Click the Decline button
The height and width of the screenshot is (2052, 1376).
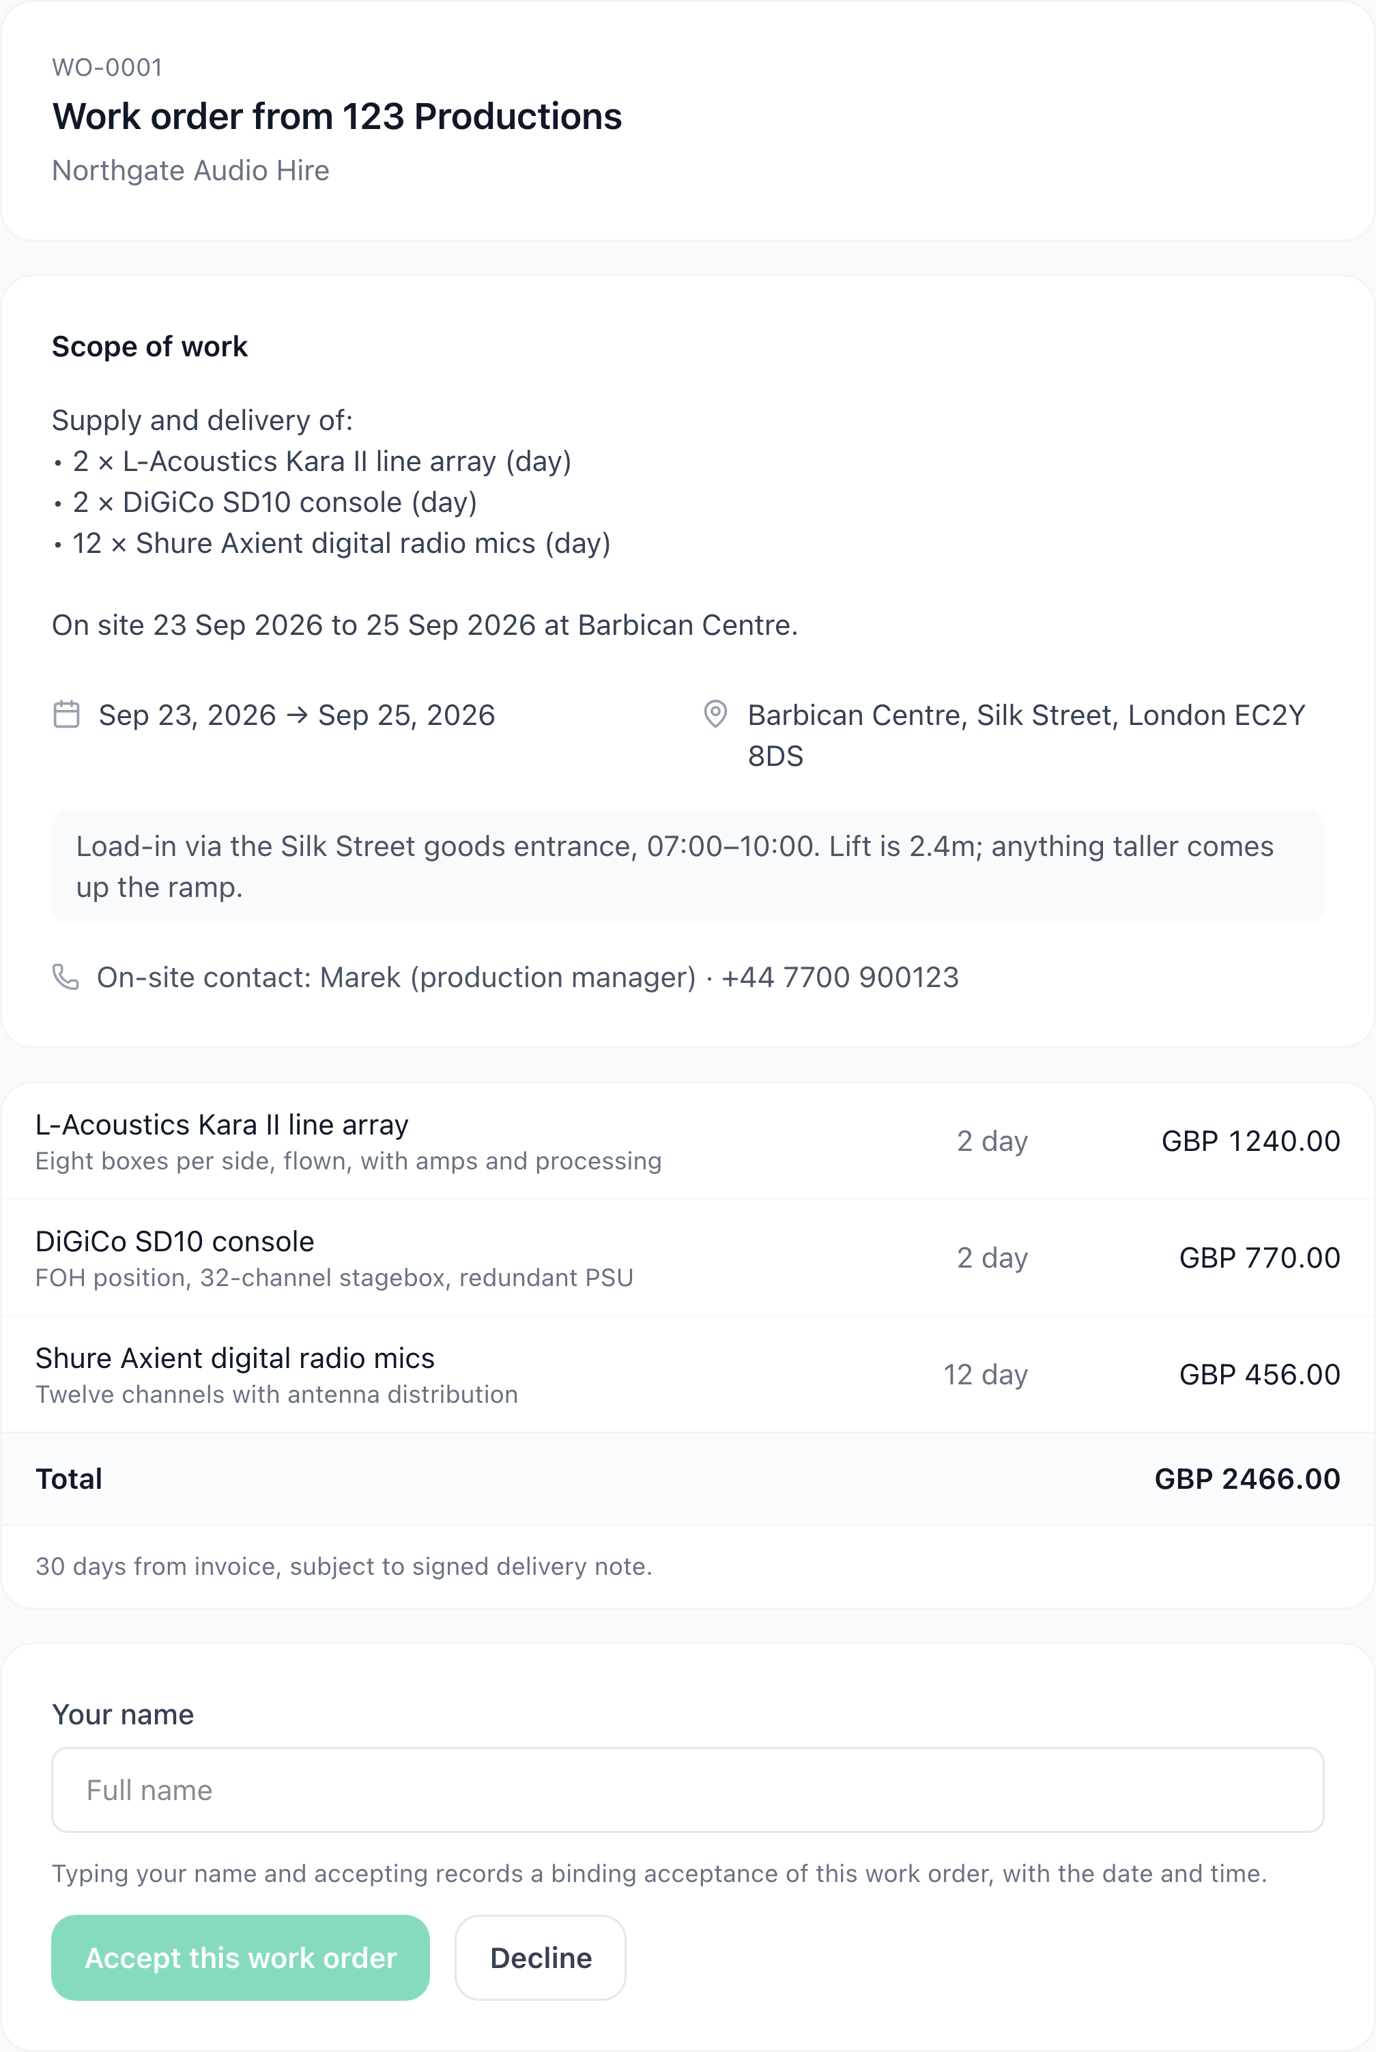[x=541, y=1958]
